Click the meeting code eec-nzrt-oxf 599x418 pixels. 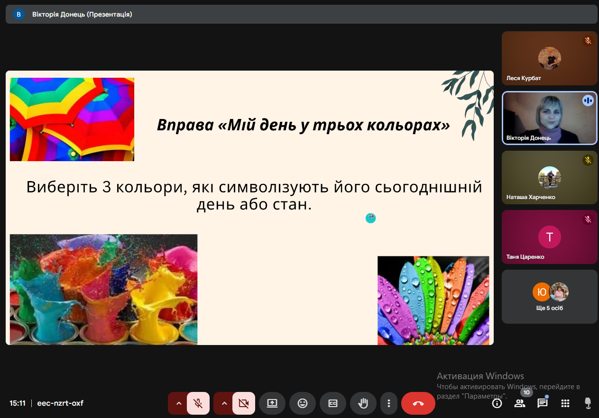click(x=61, y=403)
